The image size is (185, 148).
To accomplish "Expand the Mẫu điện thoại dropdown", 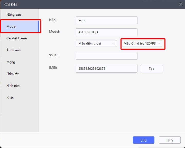I will click(x=96, y=43).
